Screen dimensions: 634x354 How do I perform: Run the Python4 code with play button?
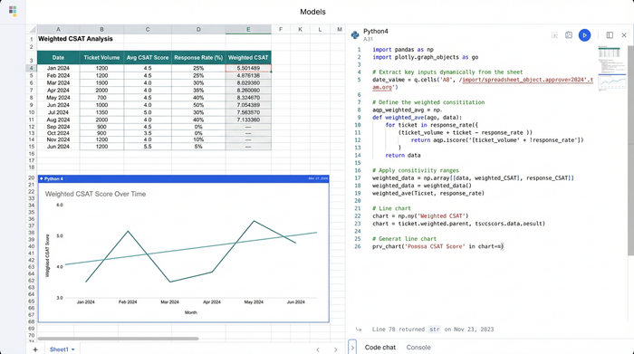[584, 35]
